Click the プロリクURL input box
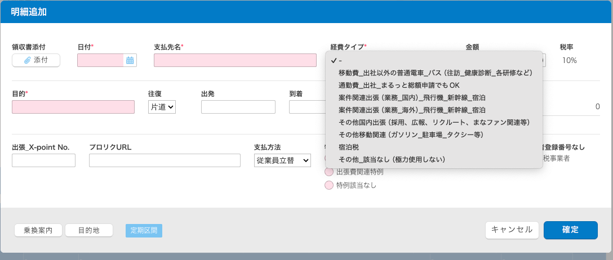The width and height of the screenshot is (613, 260). pos(165,160)
